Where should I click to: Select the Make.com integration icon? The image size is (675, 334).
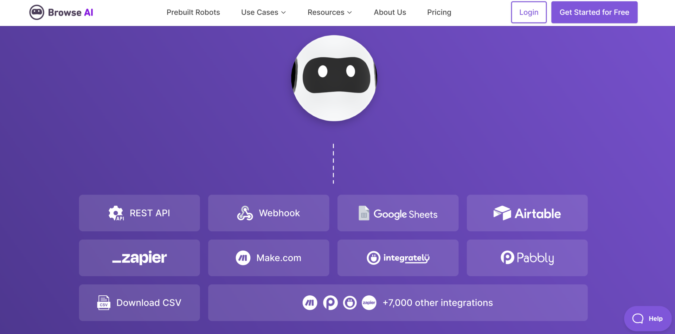click(x=243, y=258)
